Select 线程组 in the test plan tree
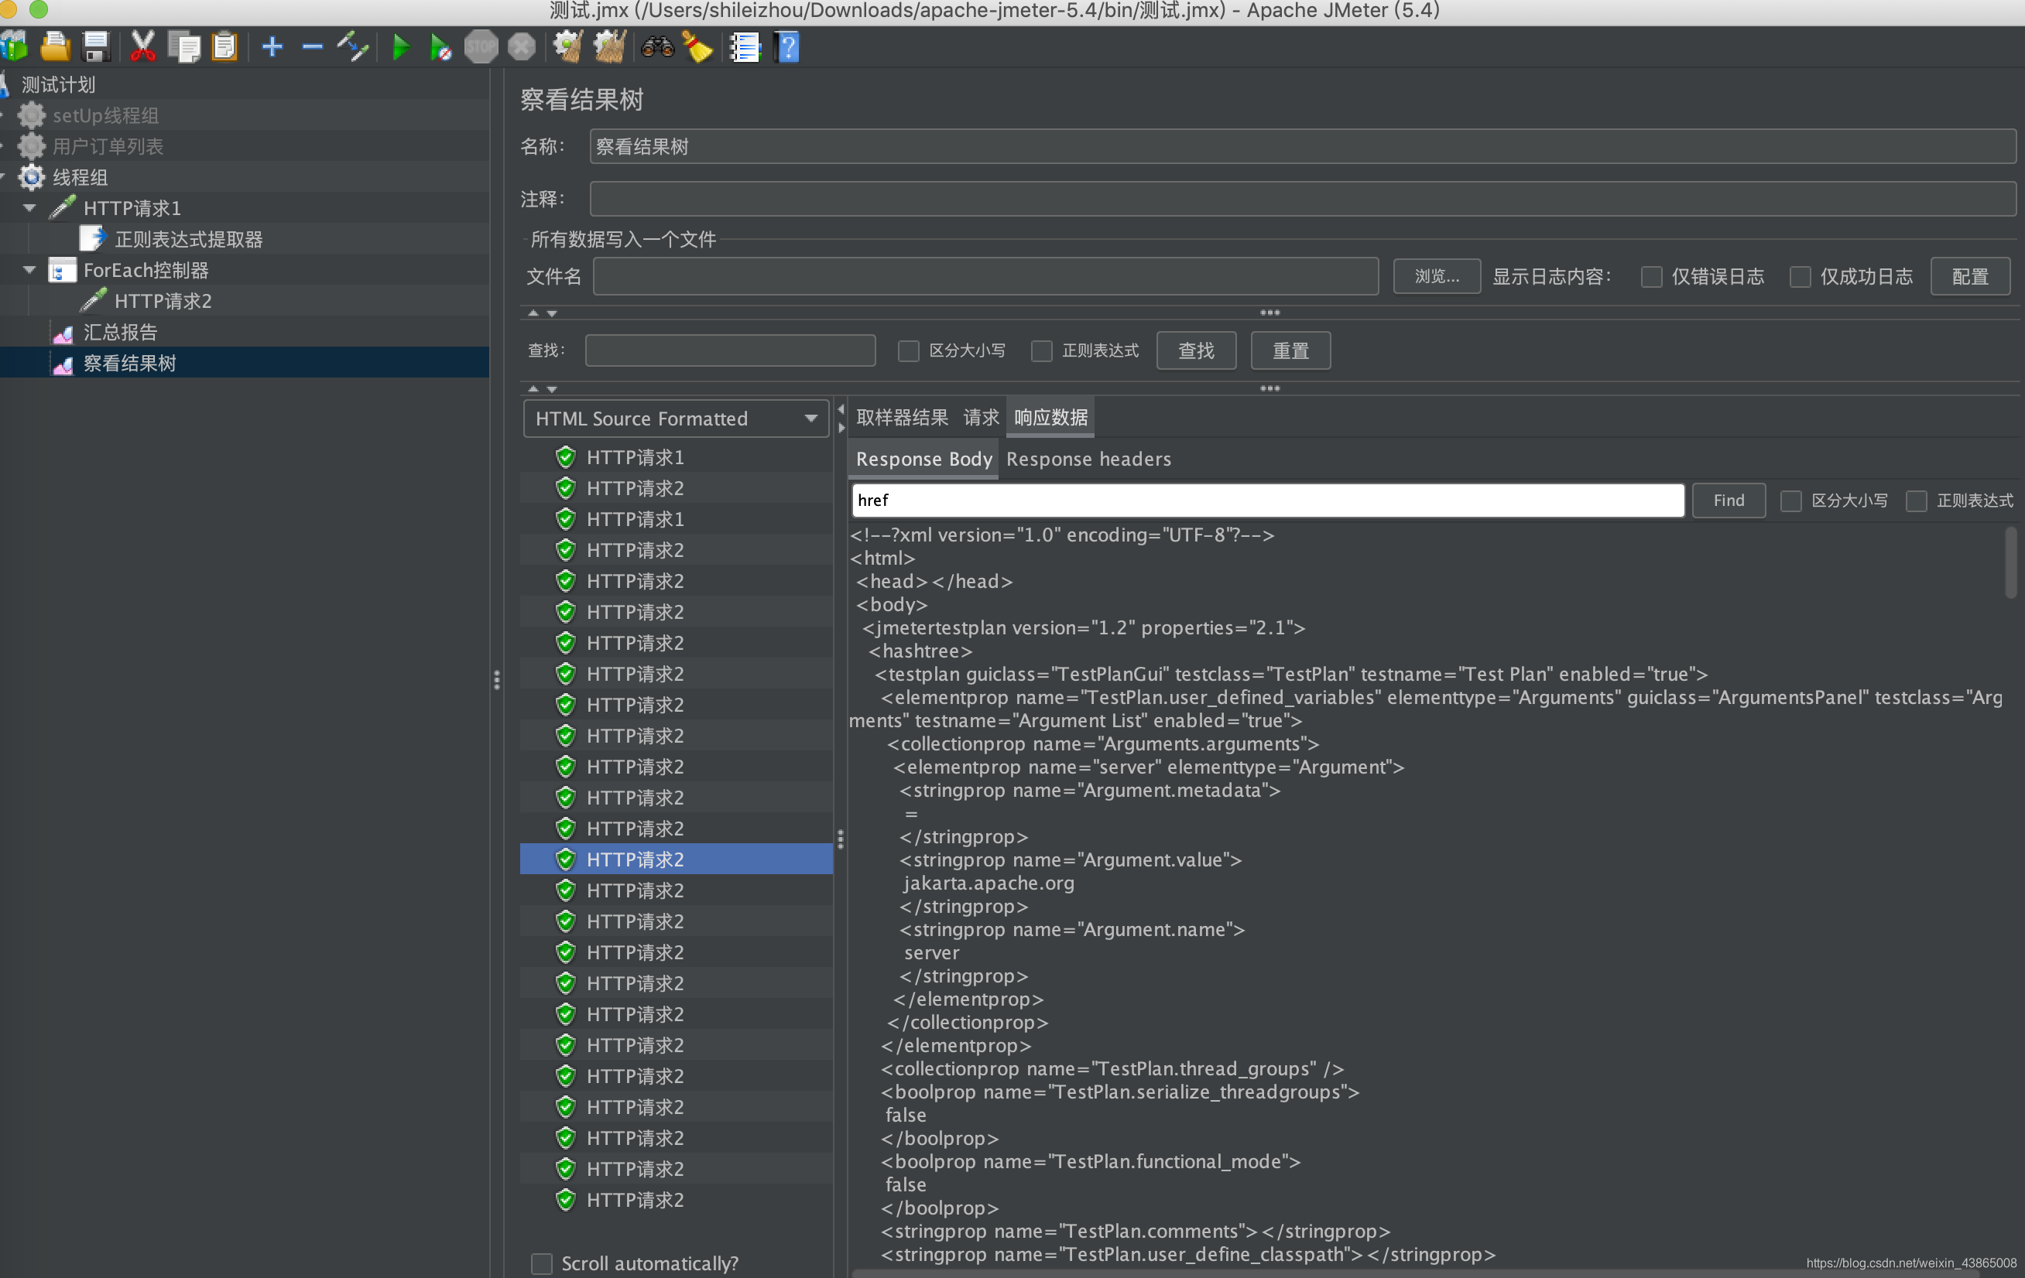 coord(80,177)
